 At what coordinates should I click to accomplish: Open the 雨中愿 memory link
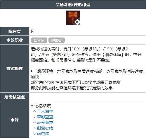tap(43, 134)
